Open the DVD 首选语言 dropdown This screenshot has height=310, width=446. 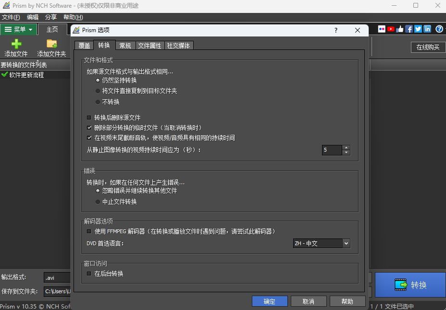click(322, 243)
